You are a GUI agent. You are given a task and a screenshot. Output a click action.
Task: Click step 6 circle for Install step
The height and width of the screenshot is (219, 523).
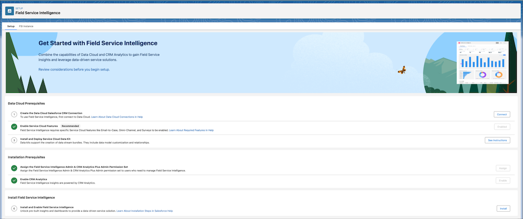click(x=14, y=209)
